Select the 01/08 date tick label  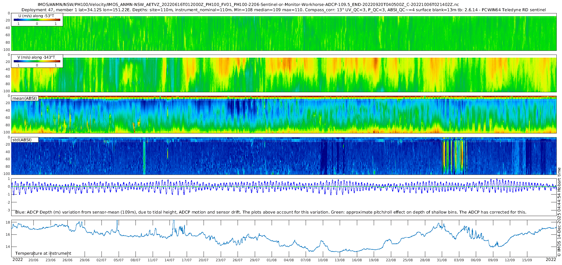(x=272, y=260)
